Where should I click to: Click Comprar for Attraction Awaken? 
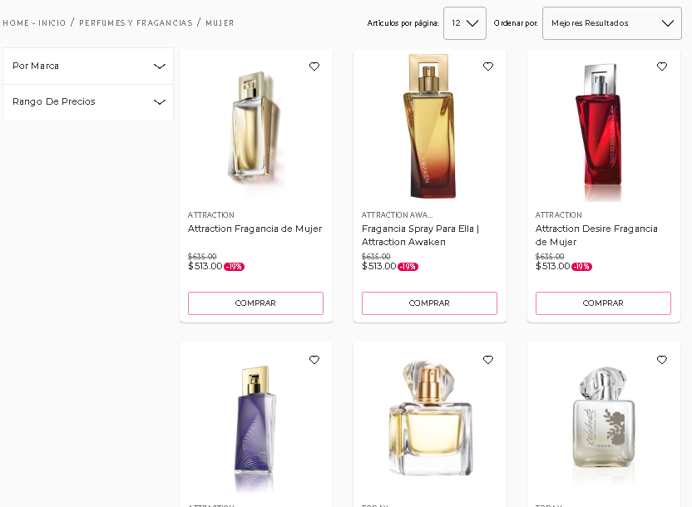[x=429, y=303]
